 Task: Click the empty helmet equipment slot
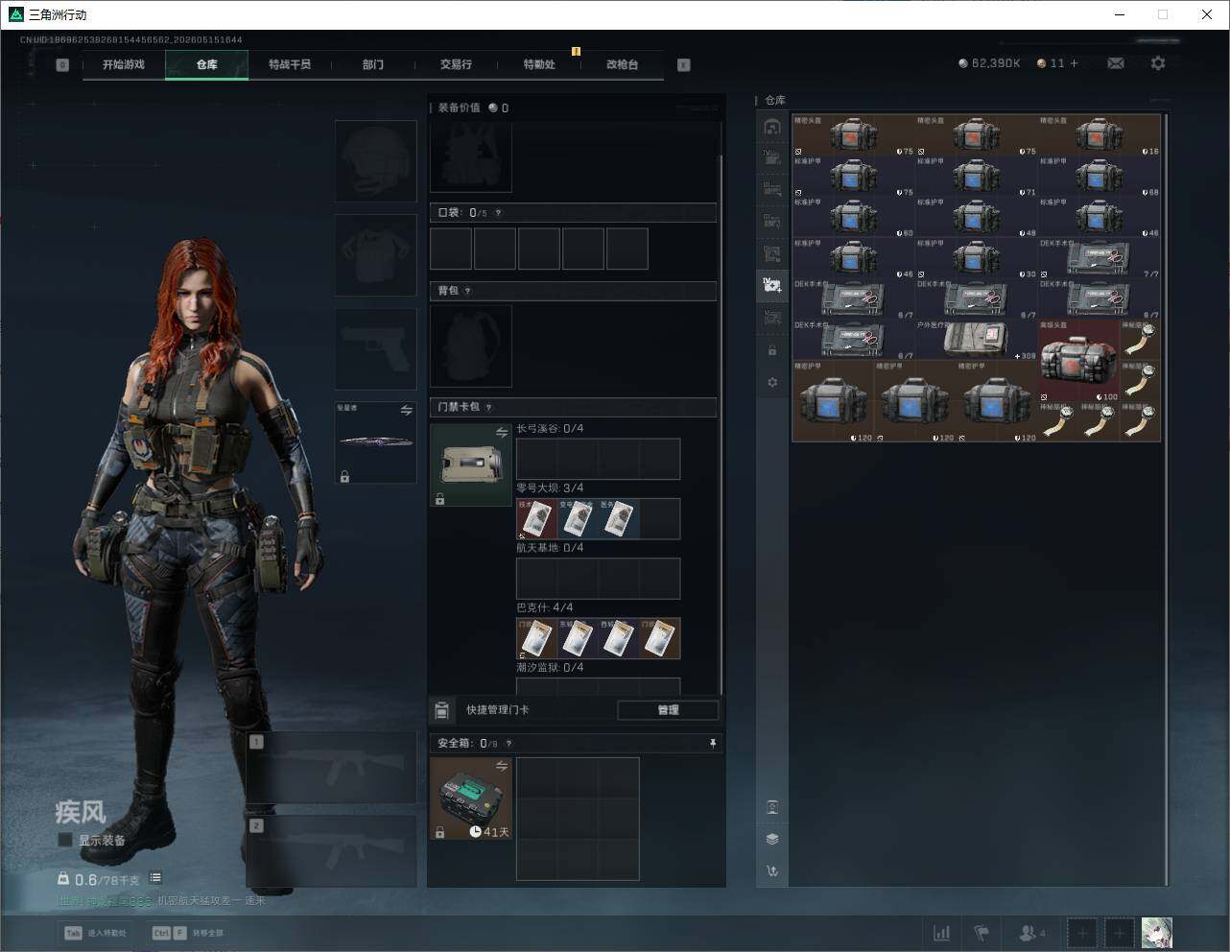click(x=375, y=161)
